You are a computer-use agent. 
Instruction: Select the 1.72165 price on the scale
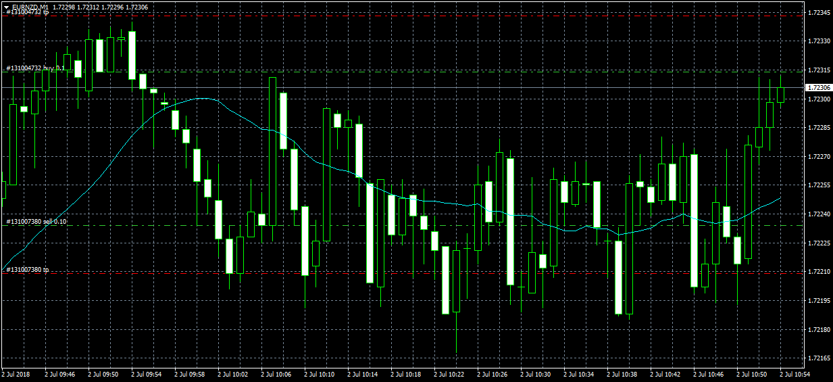818,358
